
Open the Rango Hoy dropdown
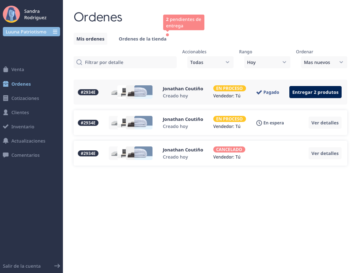click(267, 62)
